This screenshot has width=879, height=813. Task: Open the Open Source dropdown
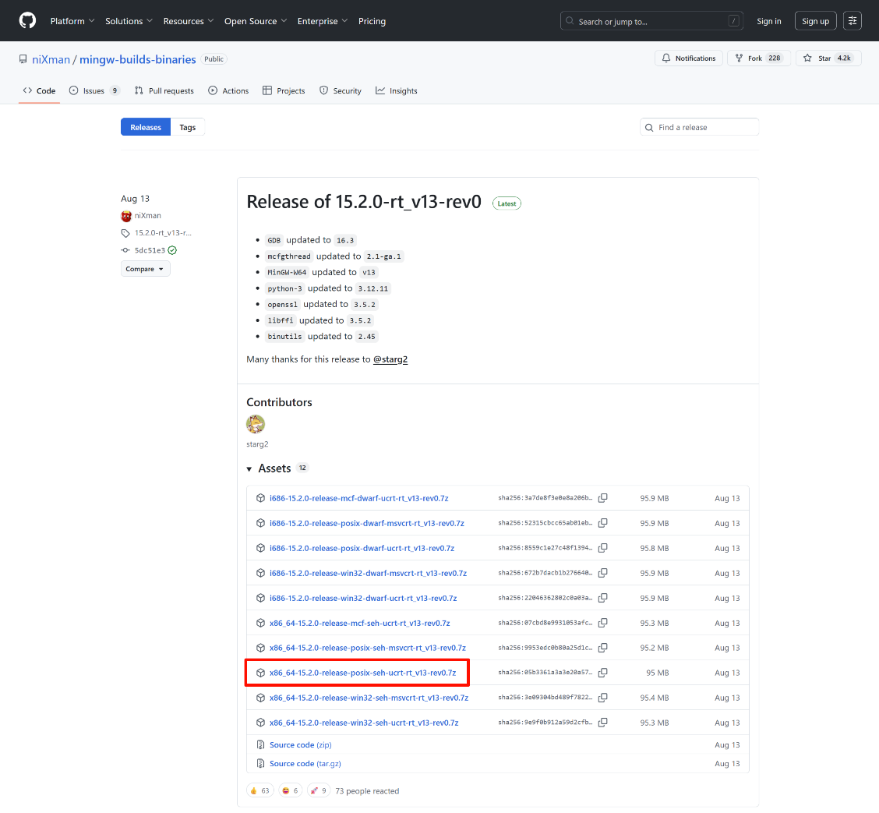coord(256,21)
